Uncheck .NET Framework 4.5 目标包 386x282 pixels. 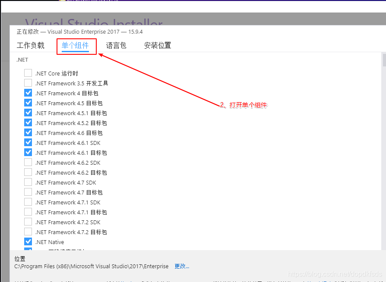tap(28, 103)
